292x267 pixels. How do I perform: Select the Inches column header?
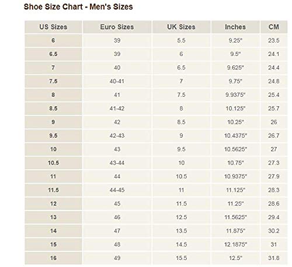[235, 27]
